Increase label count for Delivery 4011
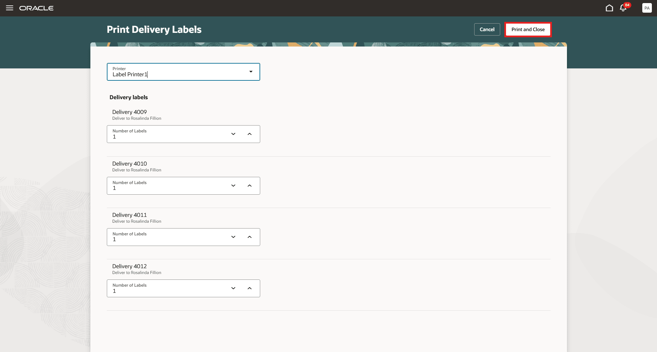The image size is (657, 352). click(250, 237)
